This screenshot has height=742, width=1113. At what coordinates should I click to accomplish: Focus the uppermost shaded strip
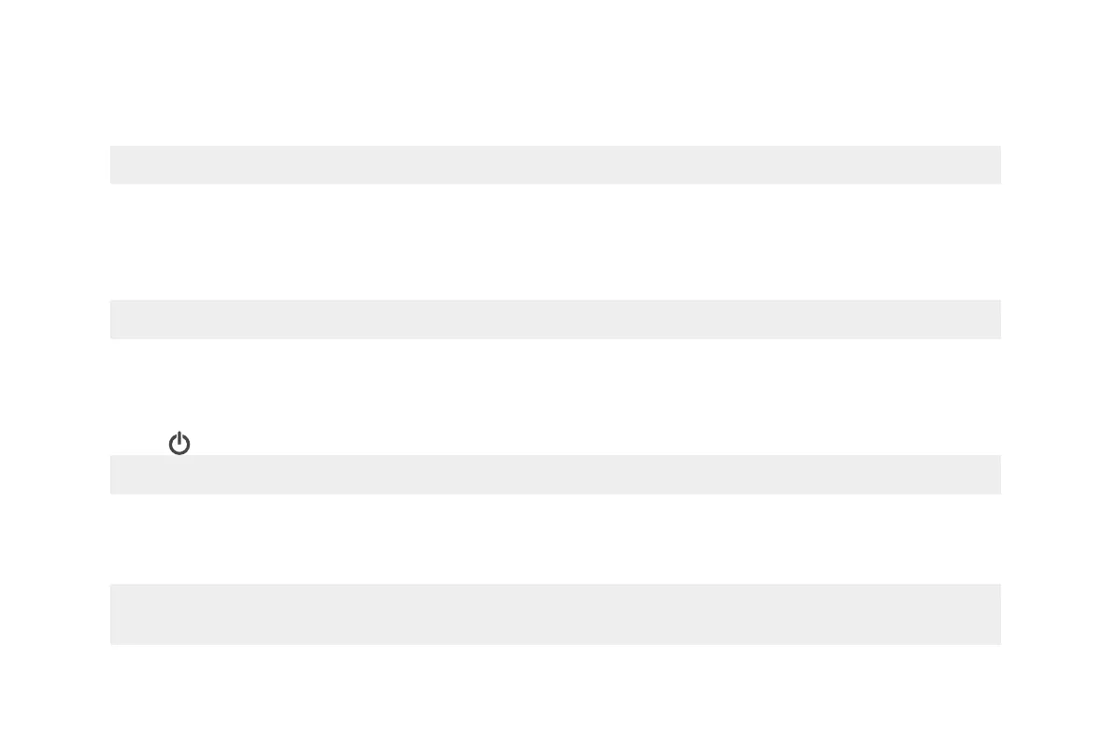coord(555,164)
